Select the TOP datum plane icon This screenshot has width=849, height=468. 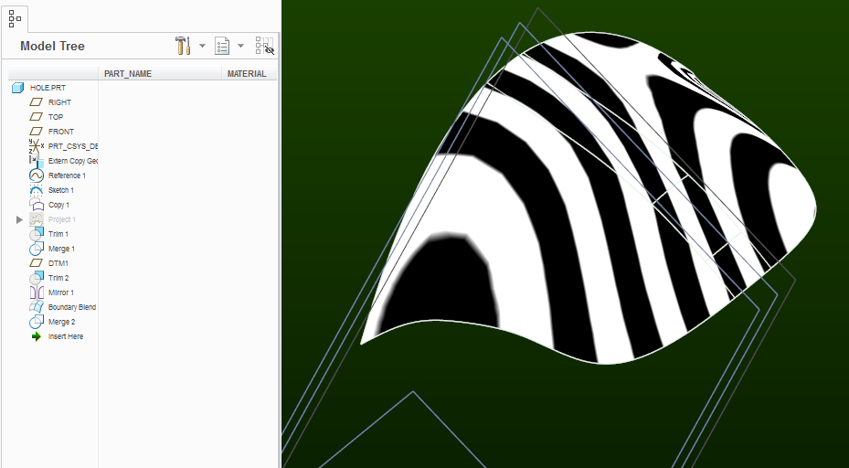click(x=36, y=117)
